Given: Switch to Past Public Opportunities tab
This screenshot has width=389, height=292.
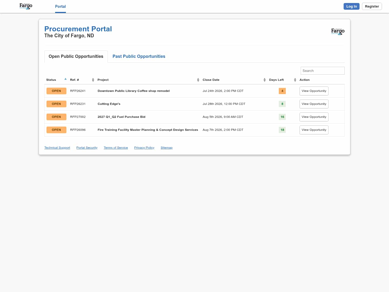Looking at the screenshot, I should coord(139,56).
